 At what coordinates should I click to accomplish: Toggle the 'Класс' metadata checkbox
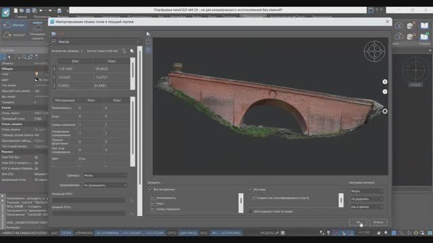153,203
